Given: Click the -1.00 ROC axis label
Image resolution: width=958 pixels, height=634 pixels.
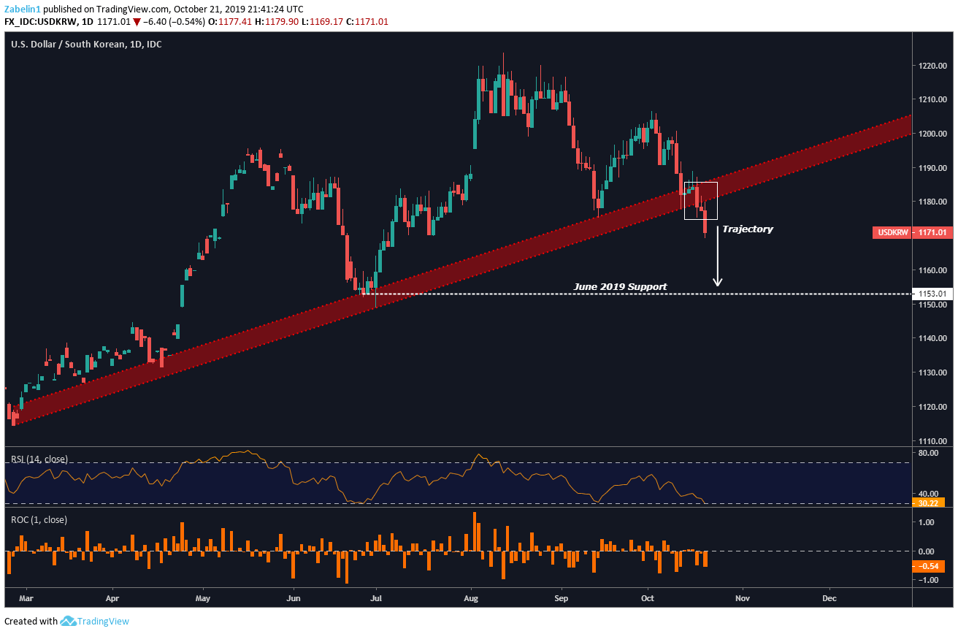Looking at the screenshot, I should coord(927,580).
